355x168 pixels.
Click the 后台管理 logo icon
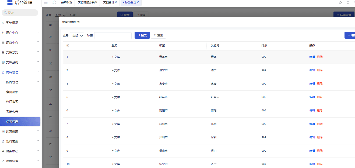(x=10, y=3)
